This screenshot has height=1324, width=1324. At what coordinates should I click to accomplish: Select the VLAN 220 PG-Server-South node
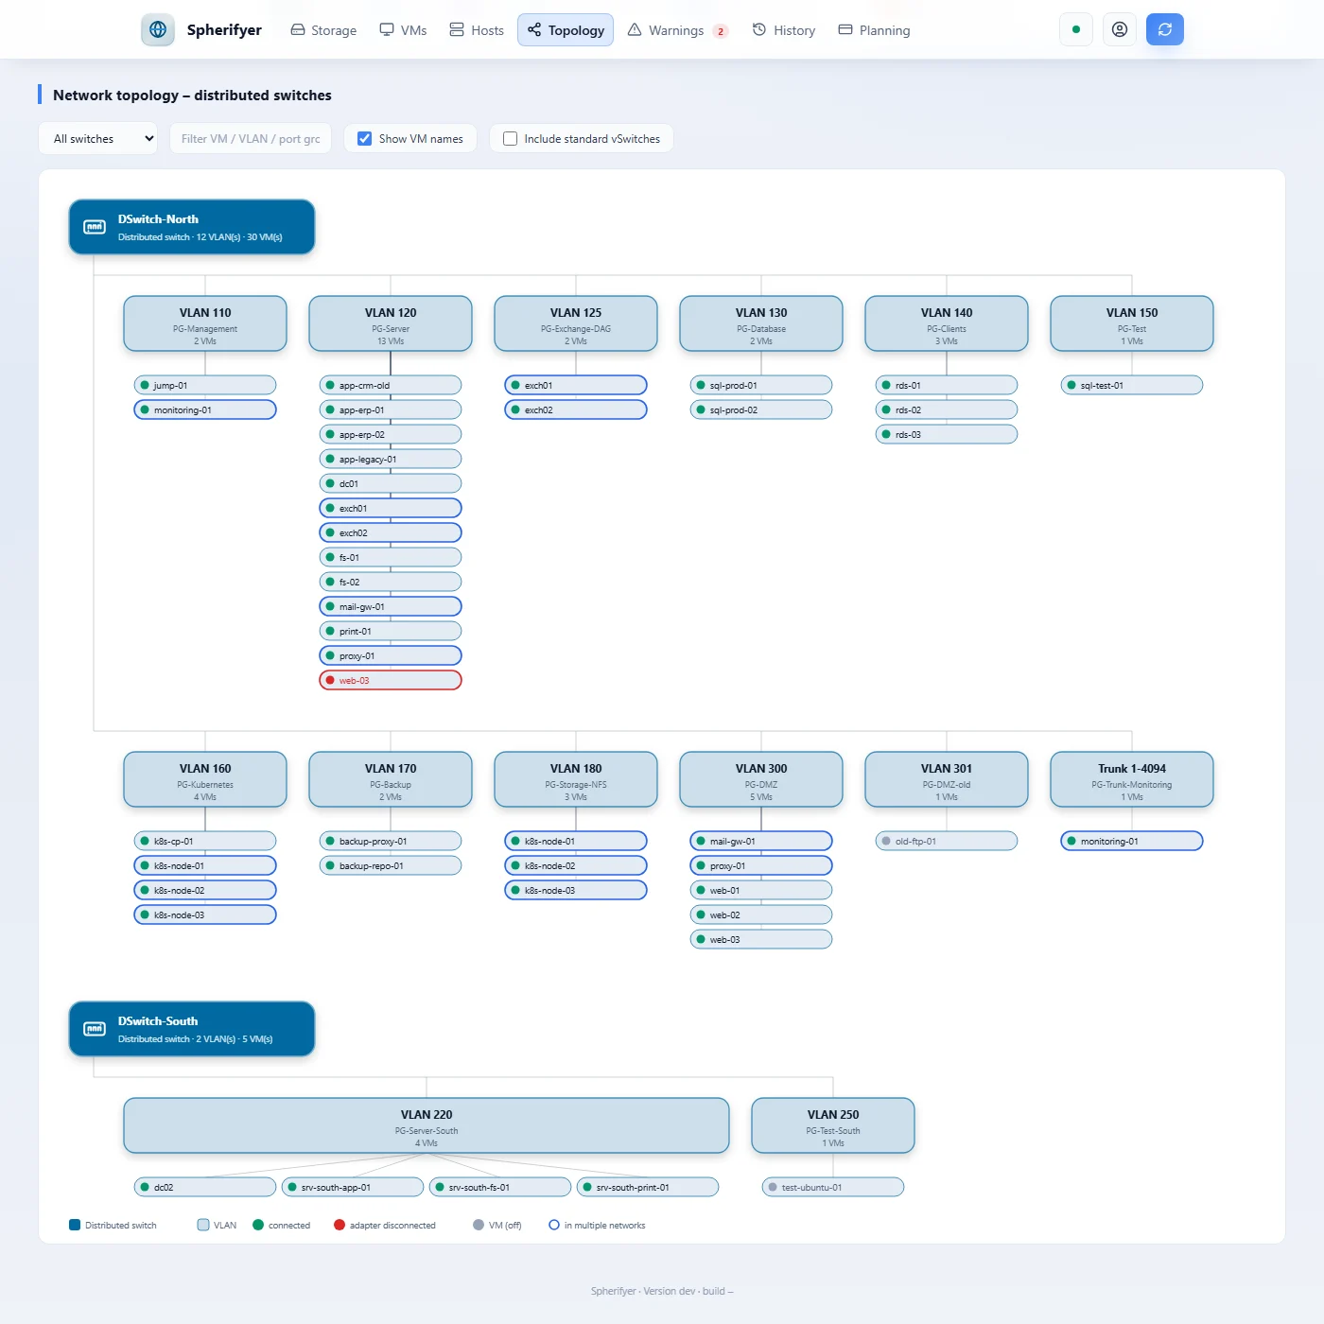pos(427,1125)
